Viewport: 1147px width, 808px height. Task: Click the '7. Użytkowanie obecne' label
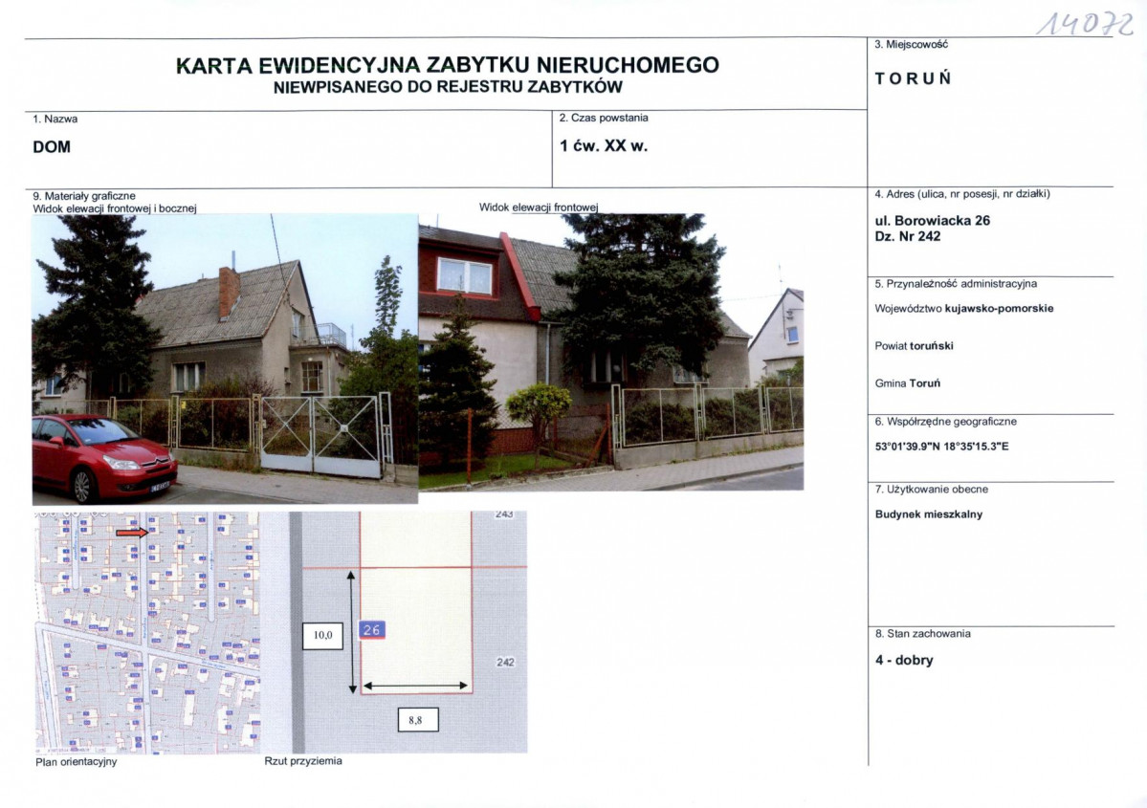[x=931, y=490]
